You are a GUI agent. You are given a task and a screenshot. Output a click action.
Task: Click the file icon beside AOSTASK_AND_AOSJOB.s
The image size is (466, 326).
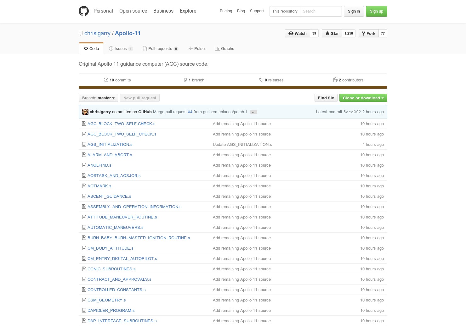84,176
